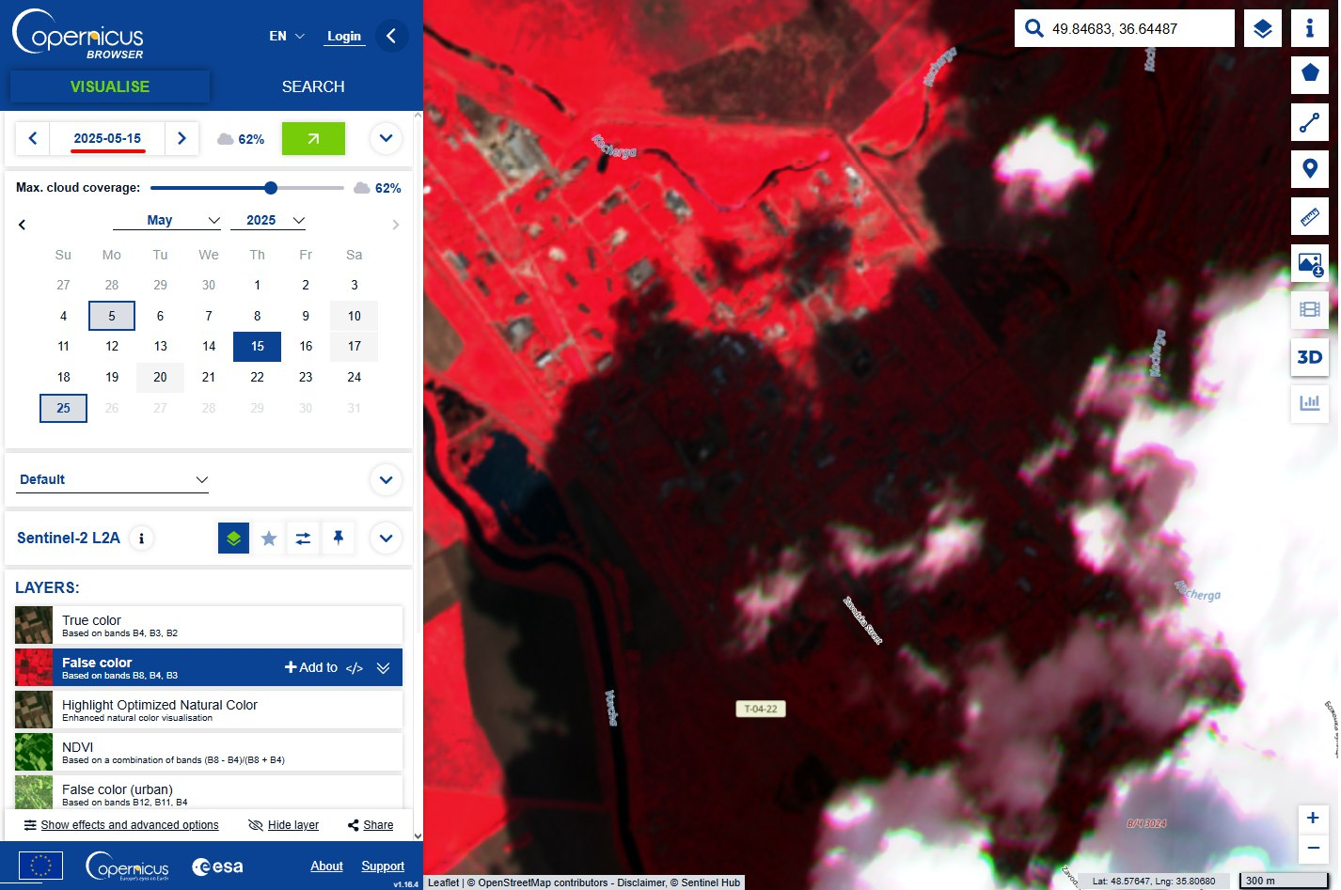Select the draw area of interest polygon tool
Image resolution: width=1341 pixels, height=890 pixels.
[1310, 74]
